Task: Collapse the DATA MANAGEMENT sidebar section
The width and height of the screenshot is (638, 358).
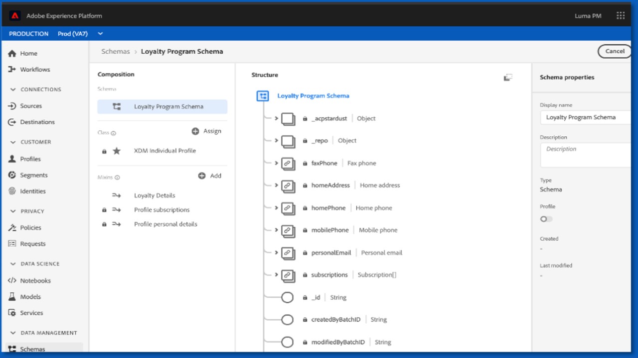Action: point(13,333)
